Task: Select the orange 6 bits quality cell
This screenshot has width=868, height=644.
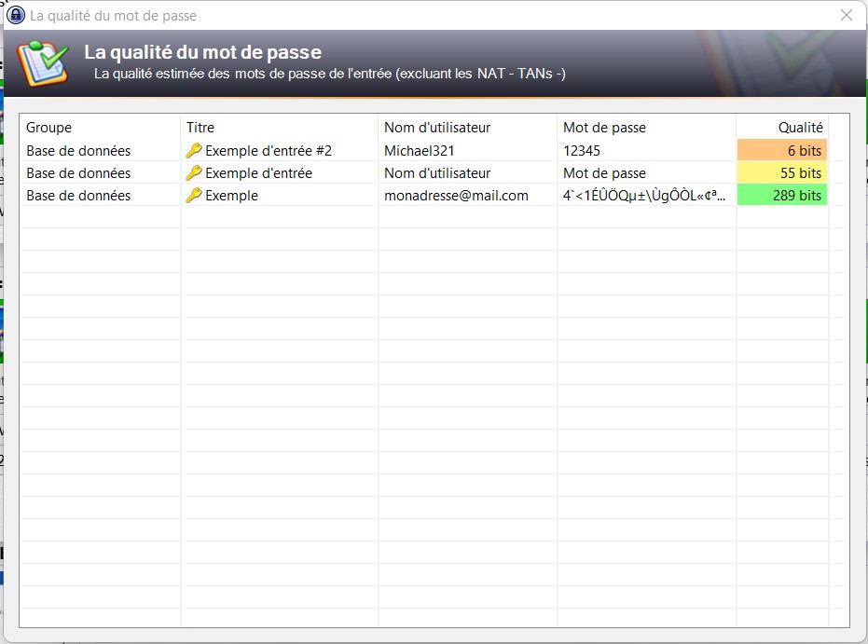Action: (x=782, y=150)
